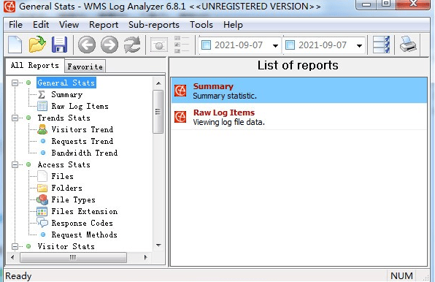Collapse the Visitor Stats tree node
435x282 pixels.
click(15, 246)
